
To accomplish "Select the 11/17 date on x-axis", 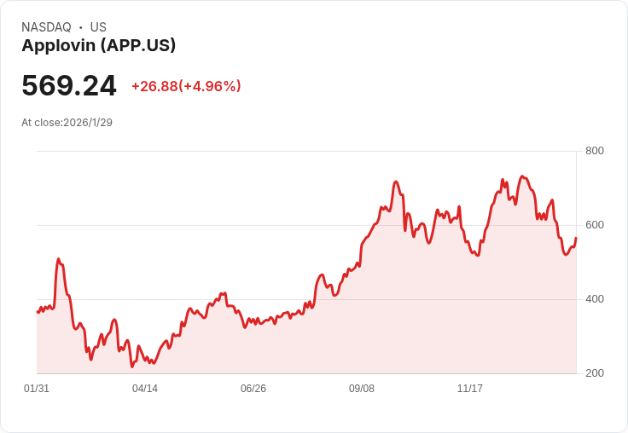I will (470, 388).
